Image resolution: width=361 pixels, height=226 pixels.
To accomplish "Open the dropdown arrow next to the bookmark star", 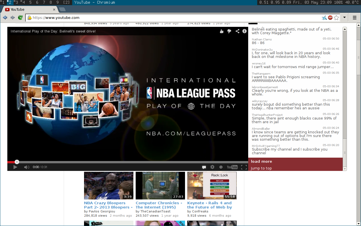I will [x=344, y=18].
